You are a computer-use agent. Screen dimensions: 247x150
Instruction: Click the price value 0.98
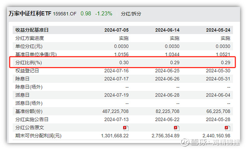click(x=86, y=14)
